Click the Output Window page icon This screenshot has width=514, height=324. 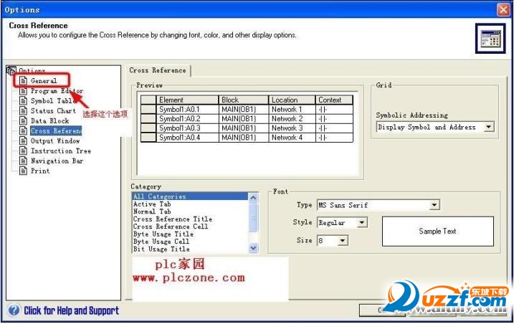coord(23,140)
